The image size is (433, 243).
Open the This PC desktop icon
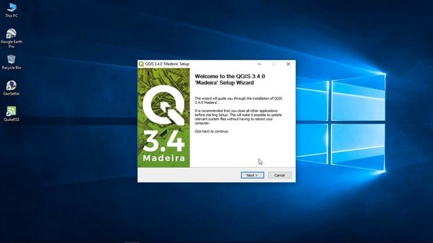pyautogui.click(x=12, y=10)
